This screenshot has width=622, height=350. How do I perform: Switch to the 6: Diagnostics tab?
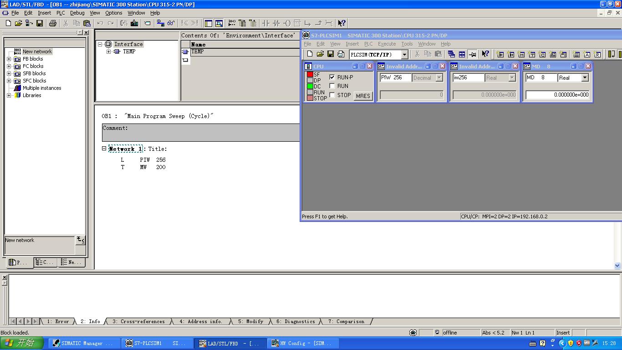pyautogui.click(x=296, y=321)
